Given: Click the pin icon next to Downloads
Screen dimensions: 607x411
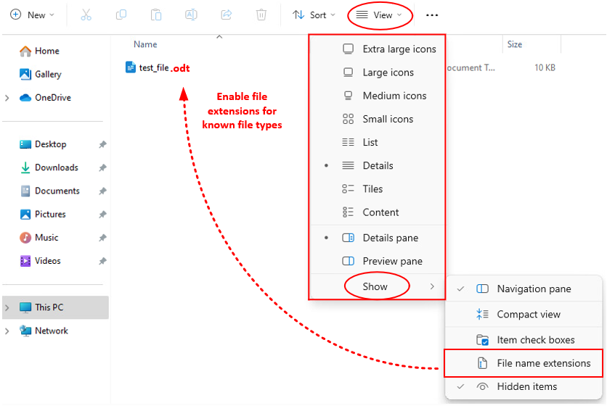Looking at the screenshot, I should tap(102, 167).
